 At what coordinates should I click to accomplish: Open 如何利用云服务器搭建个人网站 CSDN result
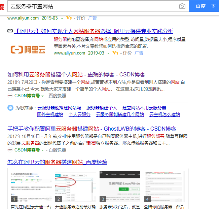(x=76, y=74)
